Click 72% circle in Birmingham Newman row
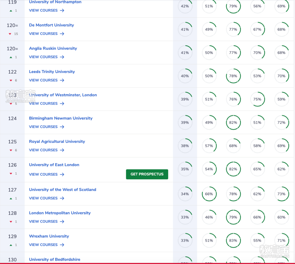Screen dimensions: 295x264 coord(281,123)
